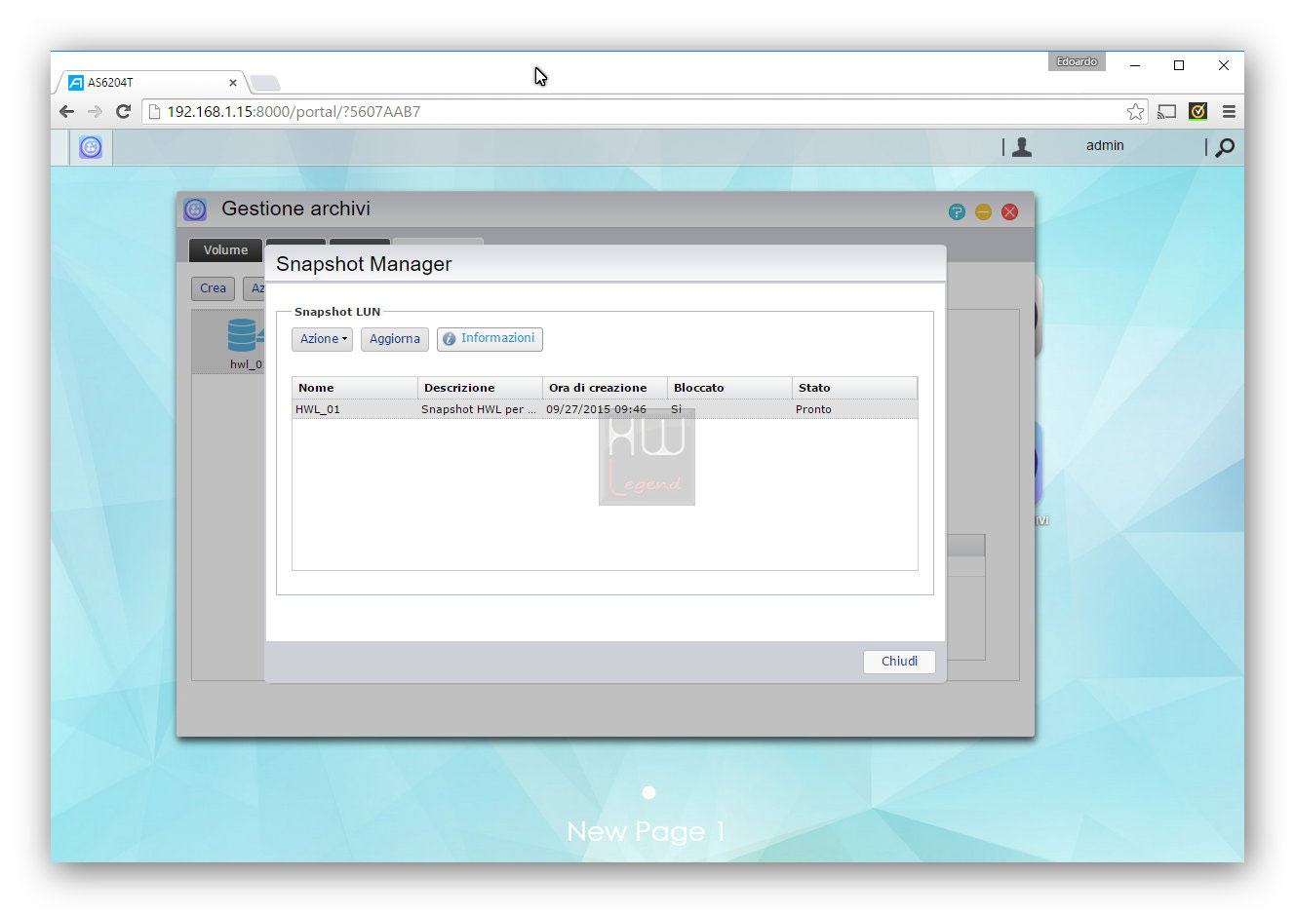Select the HWL_01 snapshot row name
This screenshot has width=1295, height=913.
coord(318,409)
